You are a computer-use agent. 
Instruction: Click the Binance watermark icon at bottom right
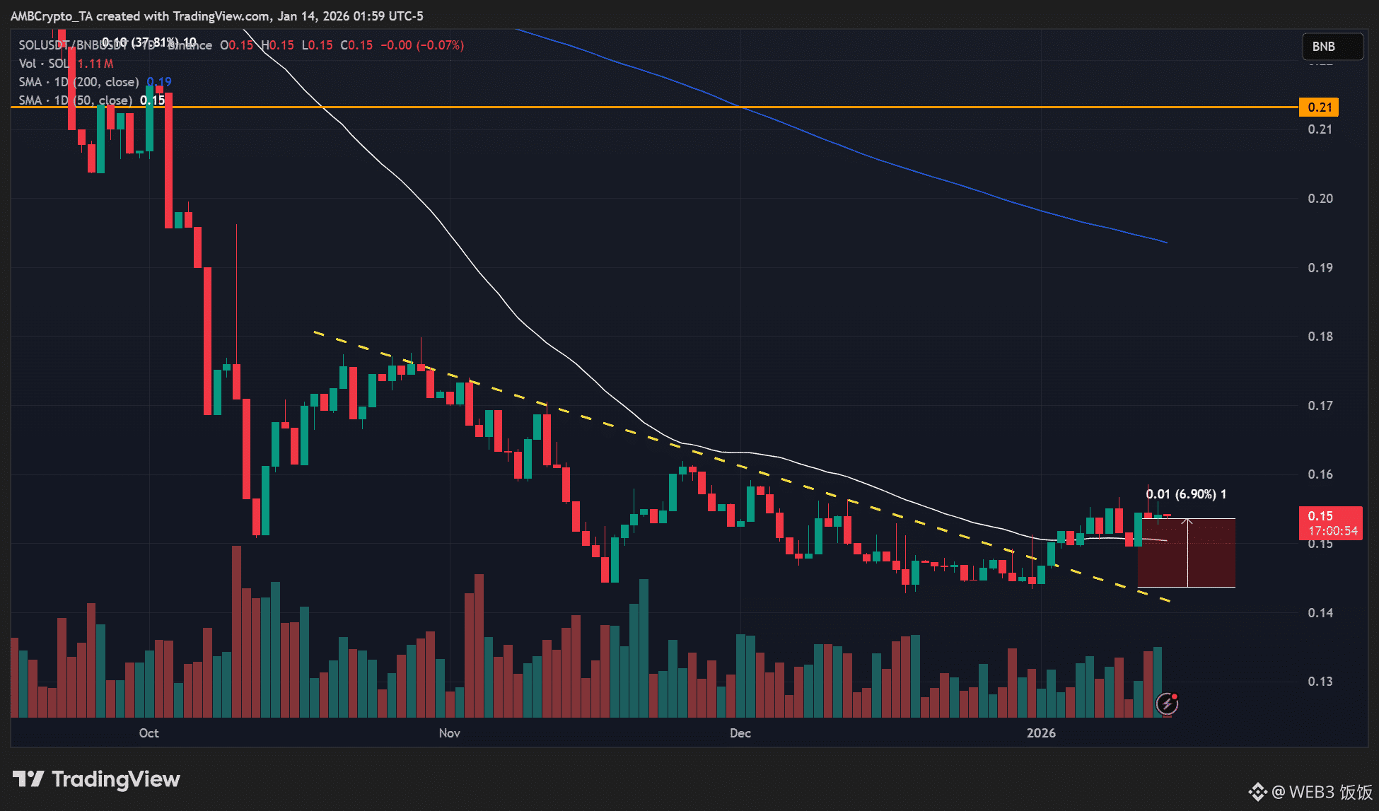[1257, 792]
